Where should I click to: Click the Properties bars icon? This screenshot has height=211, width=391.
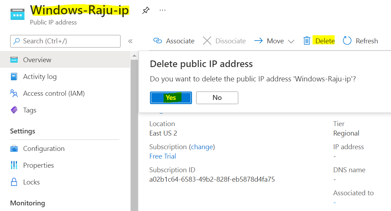[x=14, y=165]
